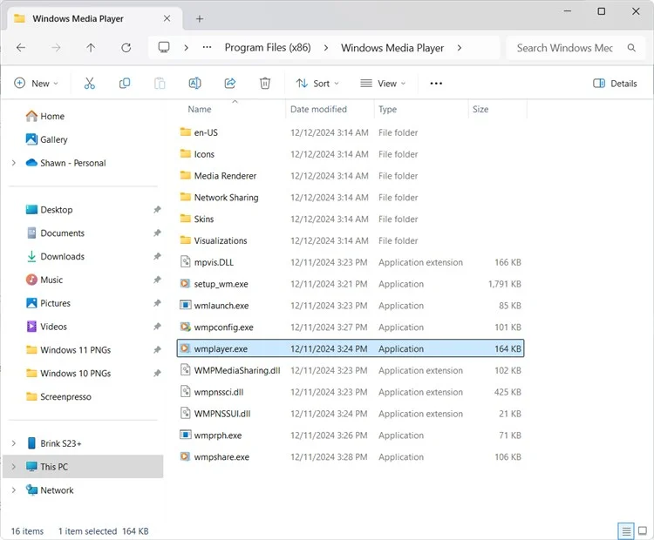654x540 pixels.
Task: Open the View dropdown menu
Action: (x=383, y=84)
